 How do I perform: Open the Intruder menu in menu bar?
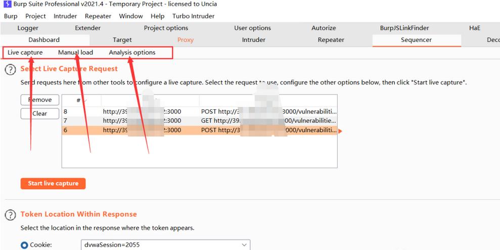(65, 16)
